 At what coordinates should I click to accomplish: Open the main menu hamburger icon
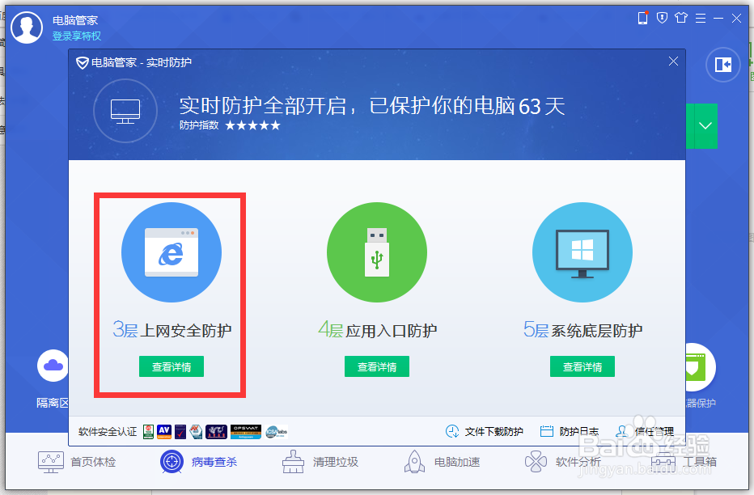tap(701, 19)
